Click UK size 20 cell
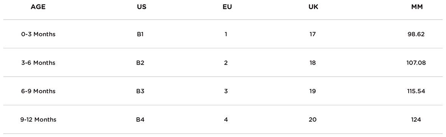446x137 pixels. coord(313,120)
